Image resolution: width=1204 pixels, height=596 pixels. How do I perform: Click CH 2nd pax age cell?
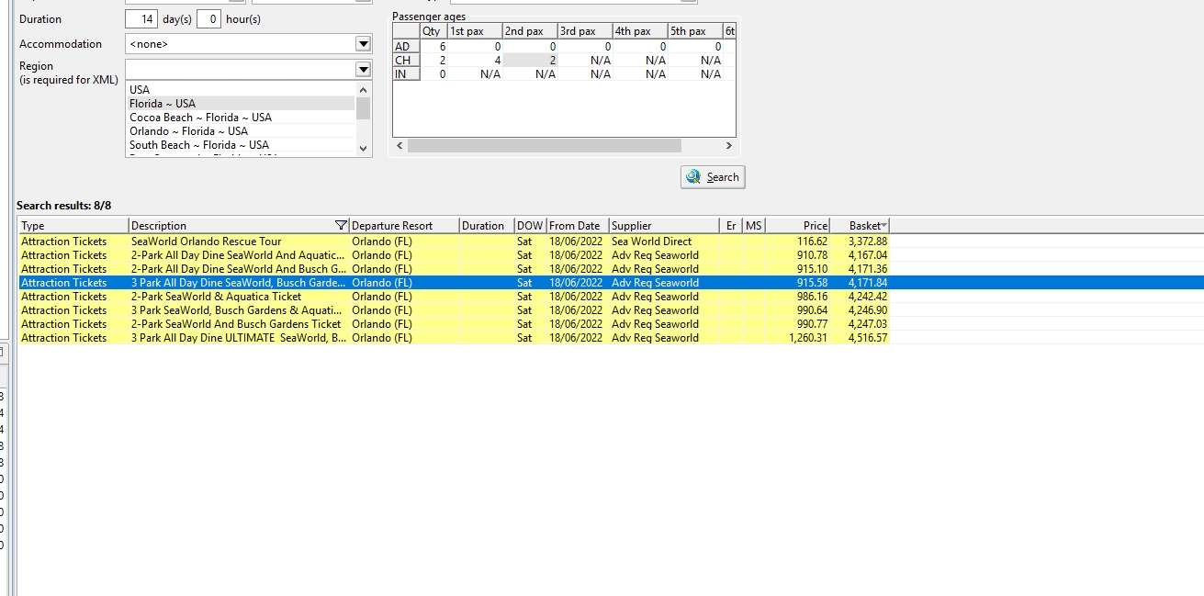tap(530, 60)
